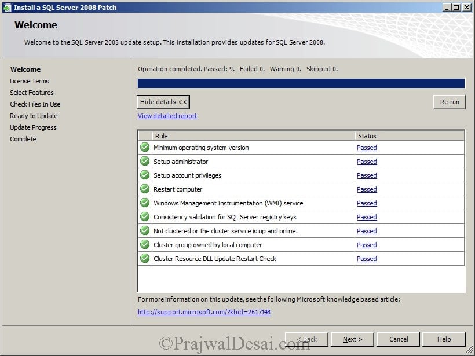The image size is (475, 356).
Task: Click the green check icon for Setup account privileges
Action: point(145,175)
